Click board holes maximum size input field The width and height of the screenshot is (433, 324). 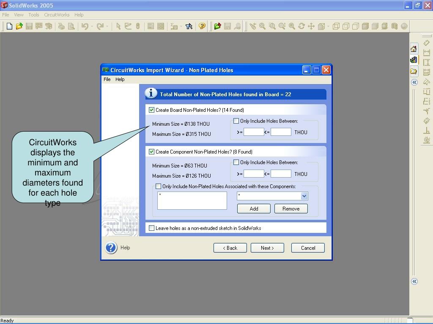[x=281, y=132]
